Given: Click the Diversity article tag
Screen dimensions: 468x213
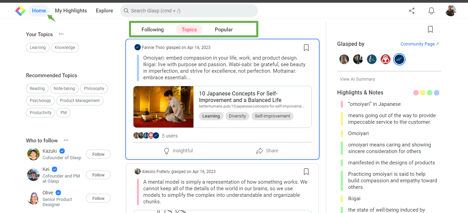Looking at the screenshot, I should tap(237, 116).
